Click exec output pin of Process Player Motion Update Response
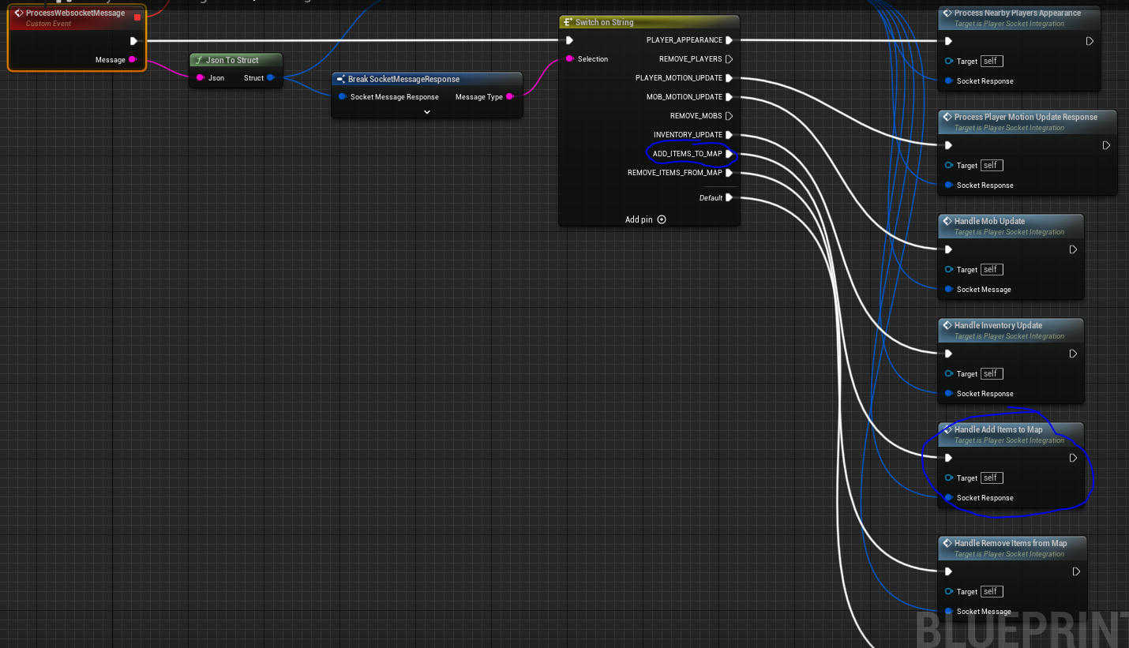The height and width of the screenshot is (648, 1129). coord(1106,145)
